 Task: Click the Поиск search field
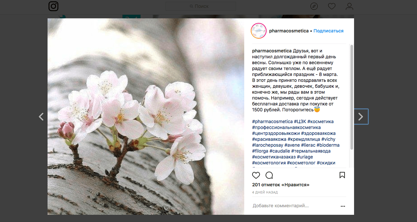tap(201, 6)
